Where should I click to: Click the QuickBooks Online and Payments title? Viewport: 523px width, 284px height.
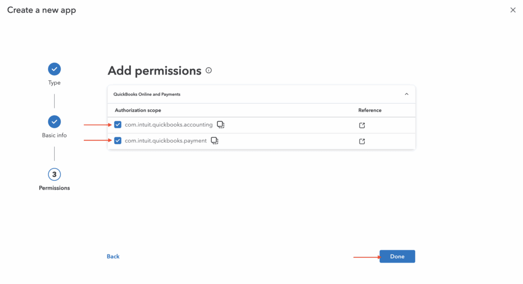tap(147, 94)
